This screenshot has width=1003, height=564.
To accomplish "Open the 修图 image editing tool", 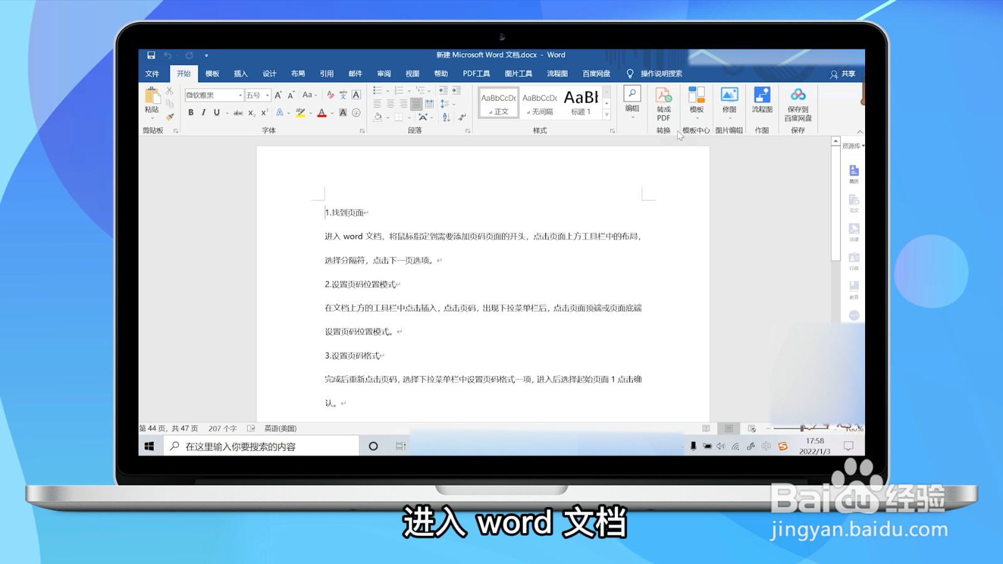I will (x=729, y=100).
